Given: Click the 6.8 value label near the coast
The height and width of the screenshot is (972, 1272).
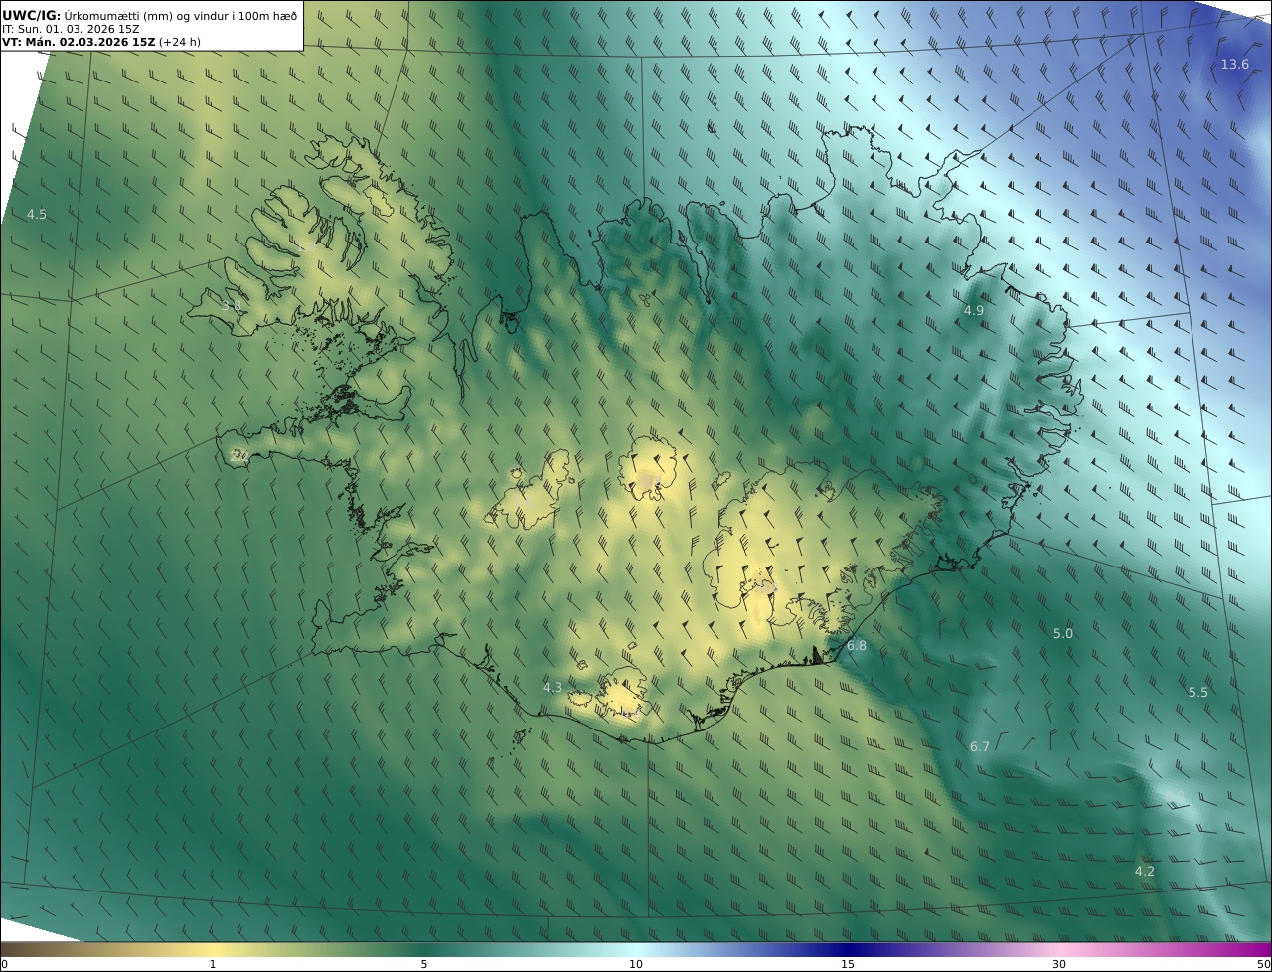Looking at the screenshot, I should [857, 645].
